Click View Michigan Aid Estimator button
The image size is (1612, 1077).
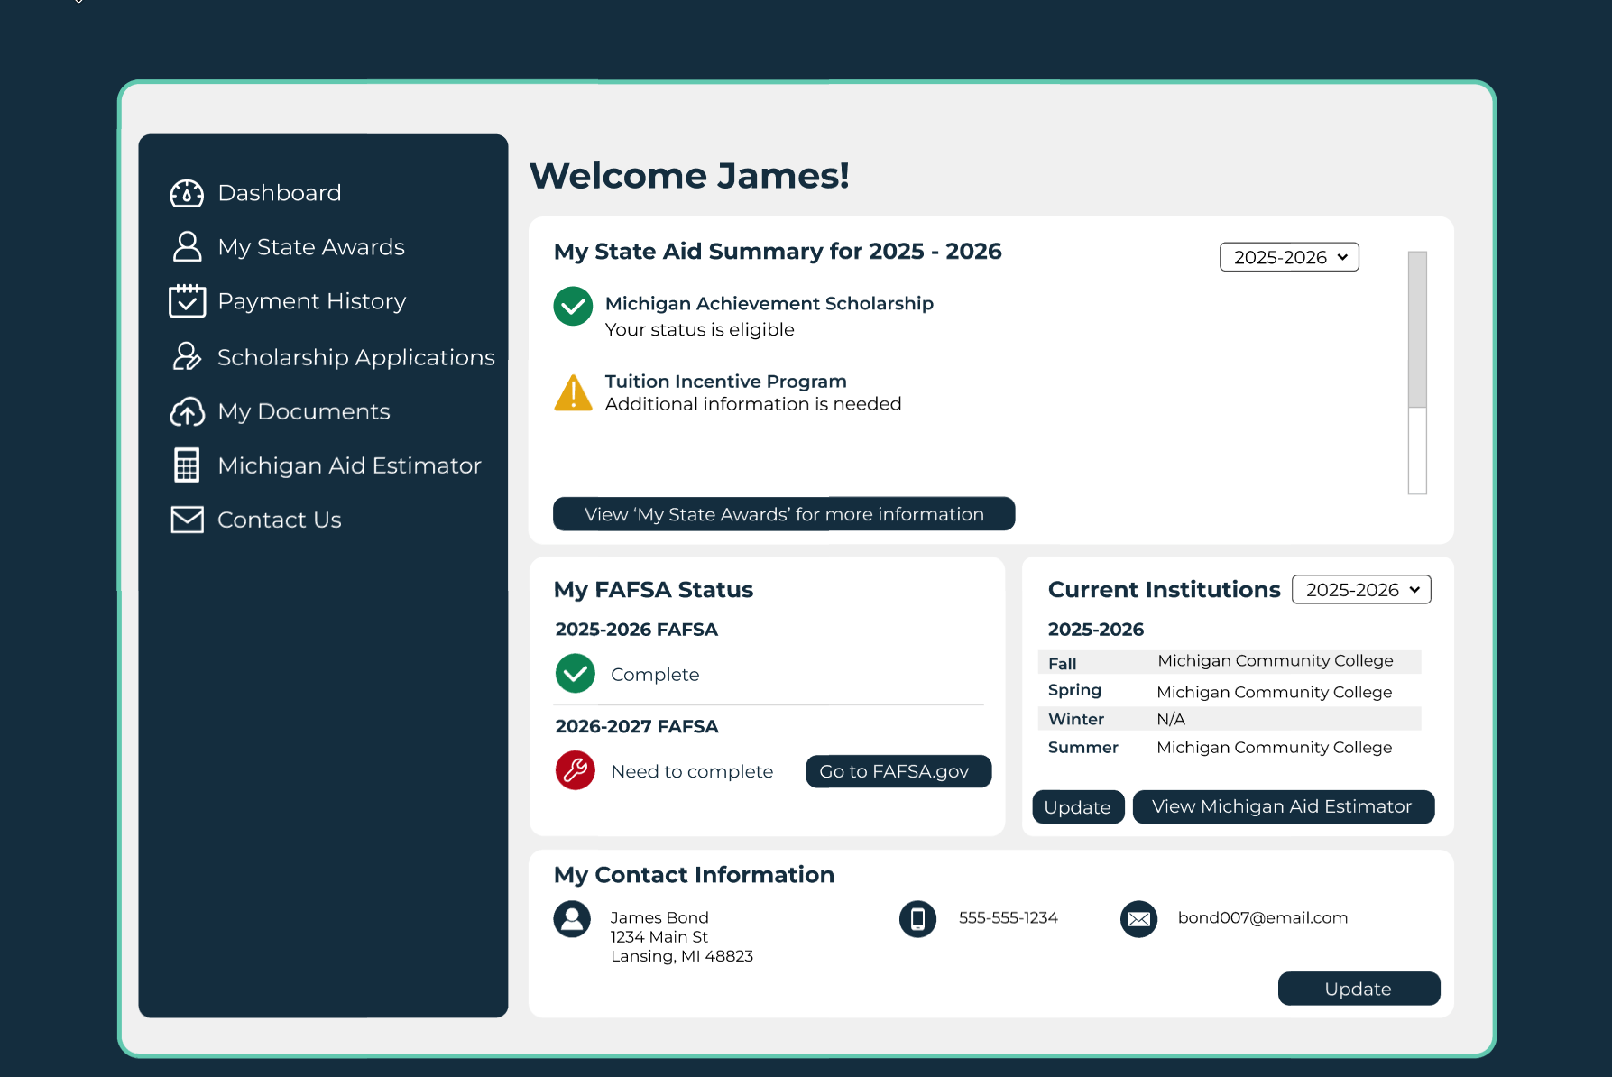pos(1283,806)
